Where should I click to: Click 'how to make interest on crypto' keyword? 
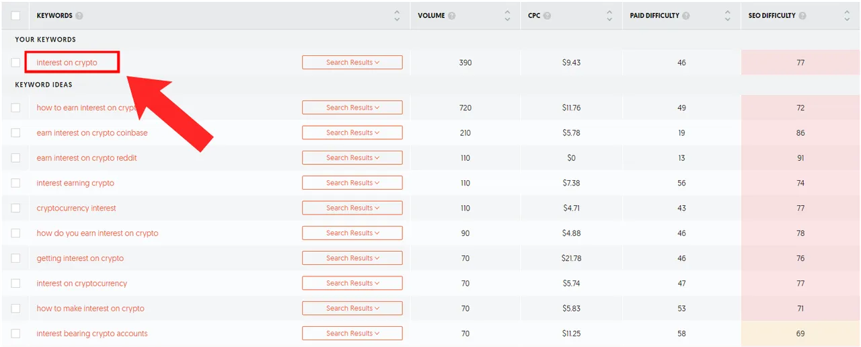pyautogui.click(x=90, y=309)
